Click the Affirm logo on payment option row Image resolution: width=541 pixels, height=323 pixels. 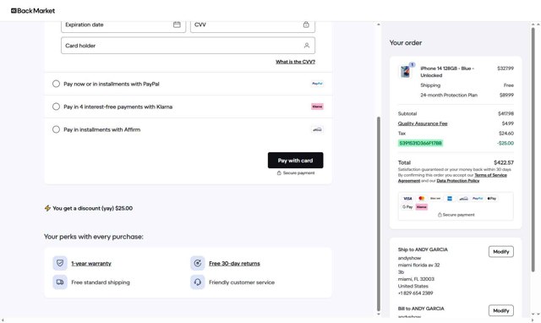pos(317,129)
